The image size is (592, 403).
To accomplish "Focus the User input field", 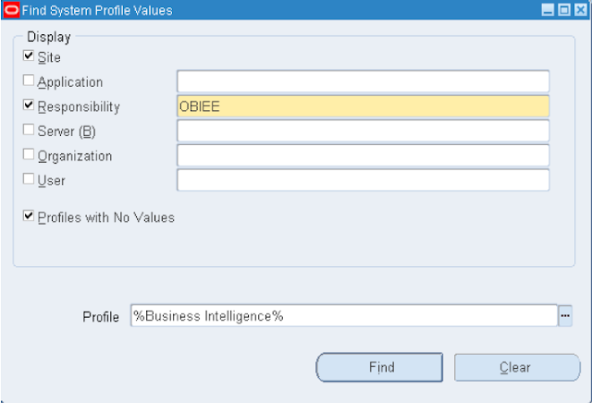I will coord(363,179).
